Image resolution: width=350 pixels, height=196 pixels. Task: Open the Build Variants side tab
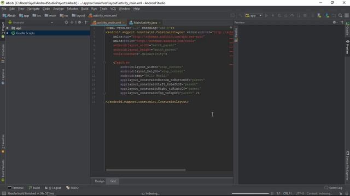[3, 170]
